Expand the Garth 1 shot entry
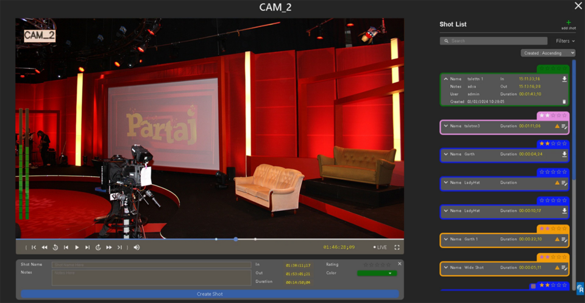585x303 pixels. tap(445, 240)
